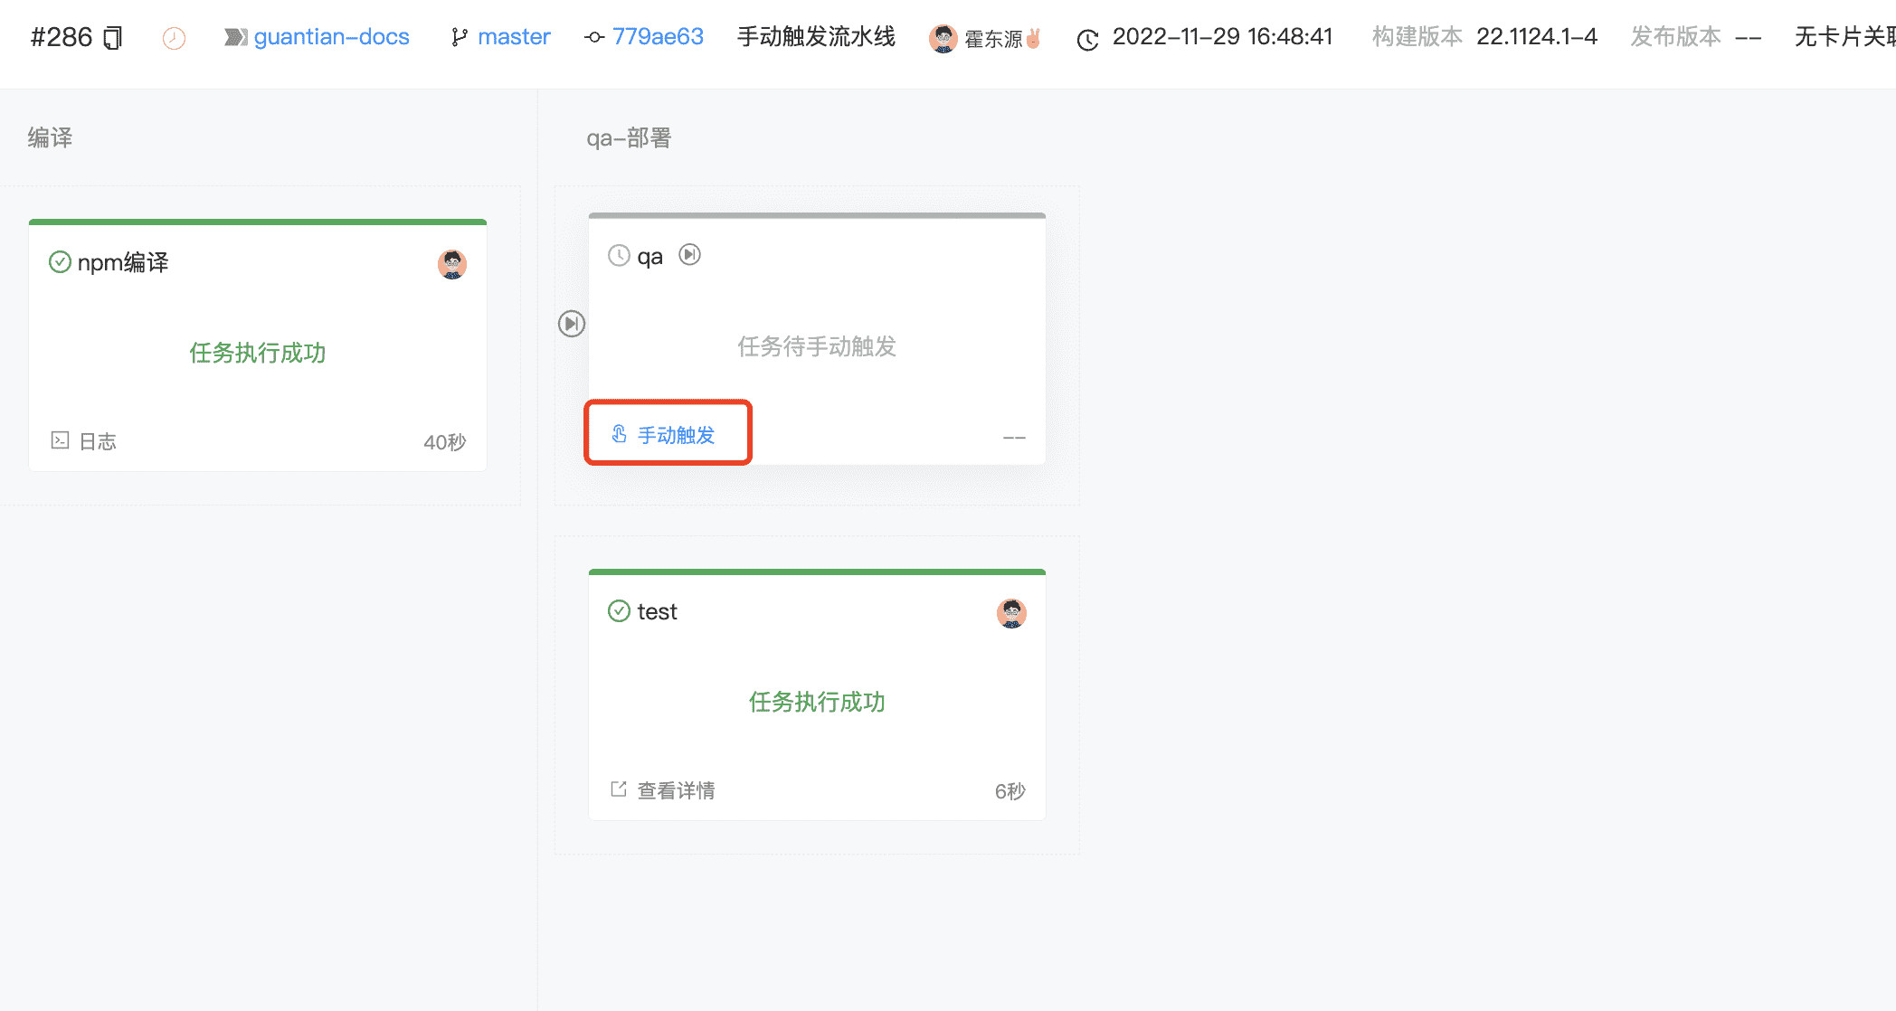Open guantian-docs repository link

click(x=332, y=36)
